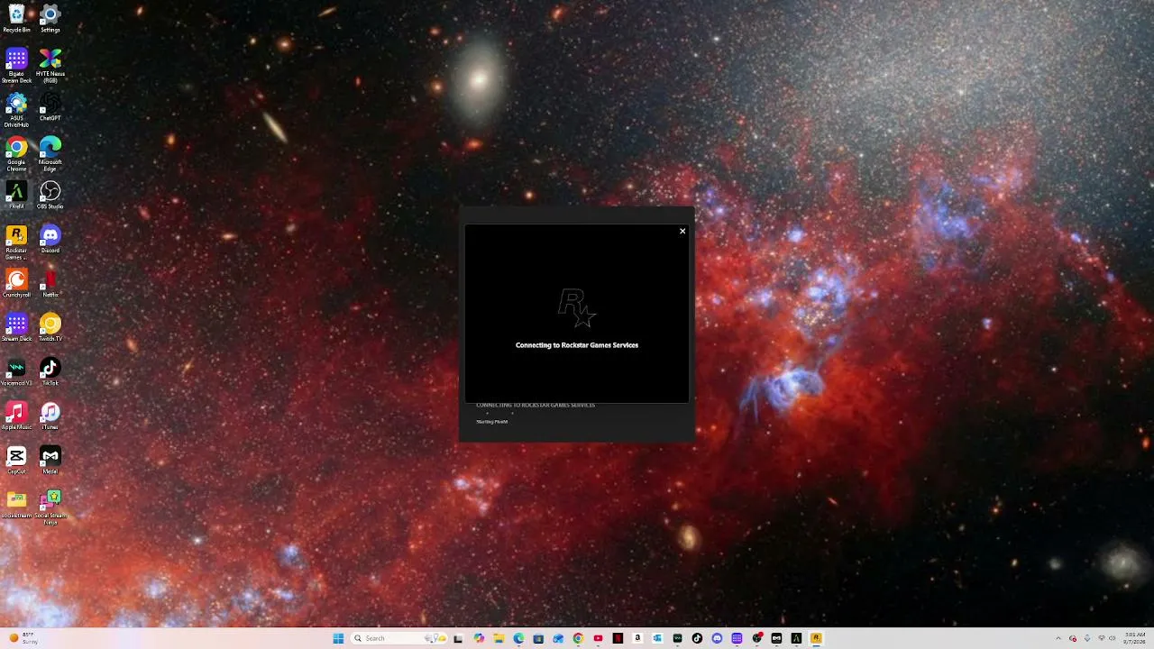The height and width of the screenshot is (649, 1154).
Task: Select the Rockstar Games desktop shortcut
Action: [x=16, y=243]
